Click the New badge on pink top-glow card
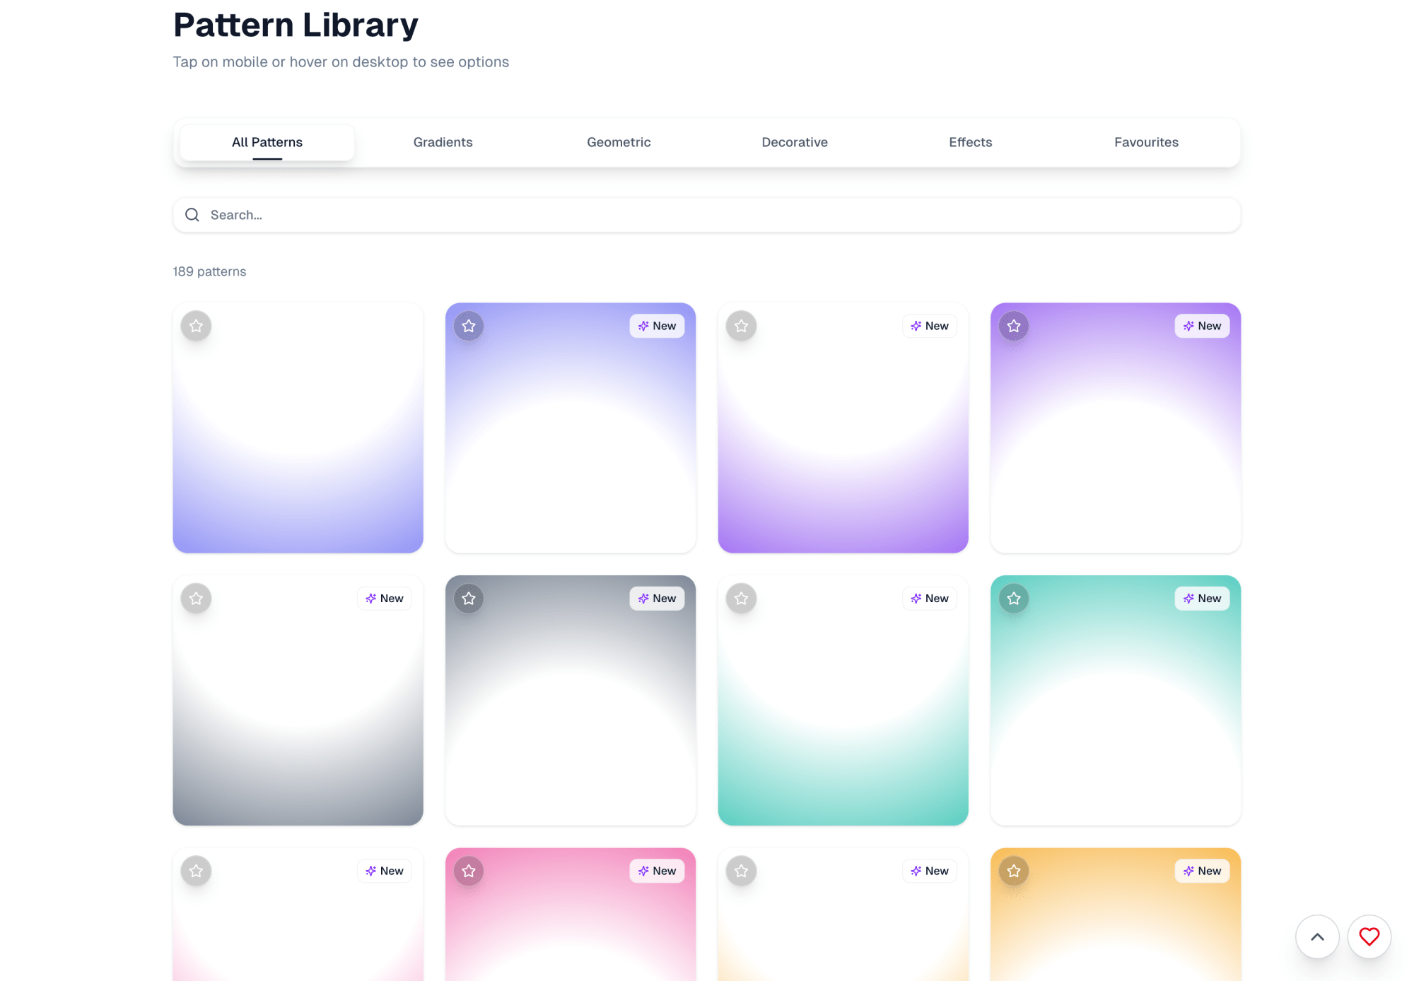1414x981 pixels. click(x=657, y=871)
